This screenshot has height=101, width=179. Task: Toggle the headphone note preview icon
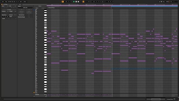pyautogui.click(x=34, y=10)
